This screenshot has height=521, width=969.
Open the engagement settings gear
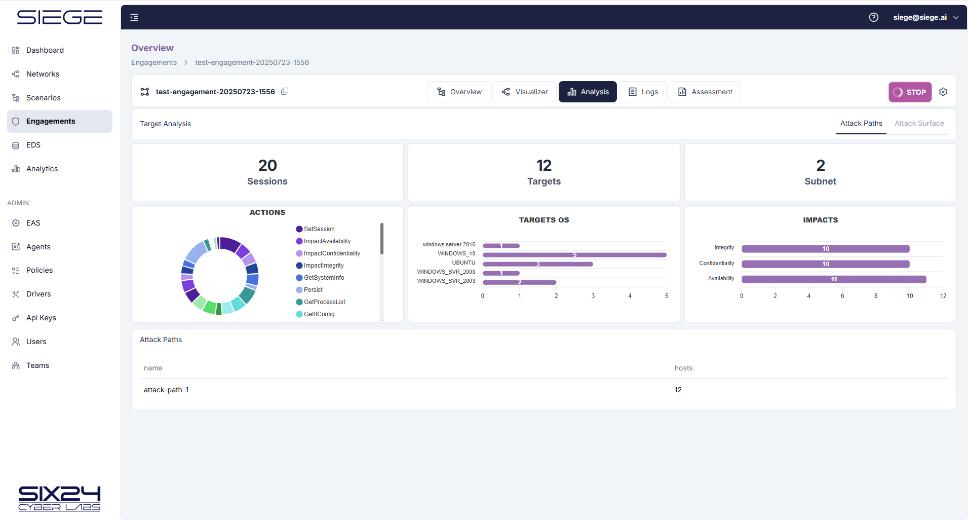(943, 92)
